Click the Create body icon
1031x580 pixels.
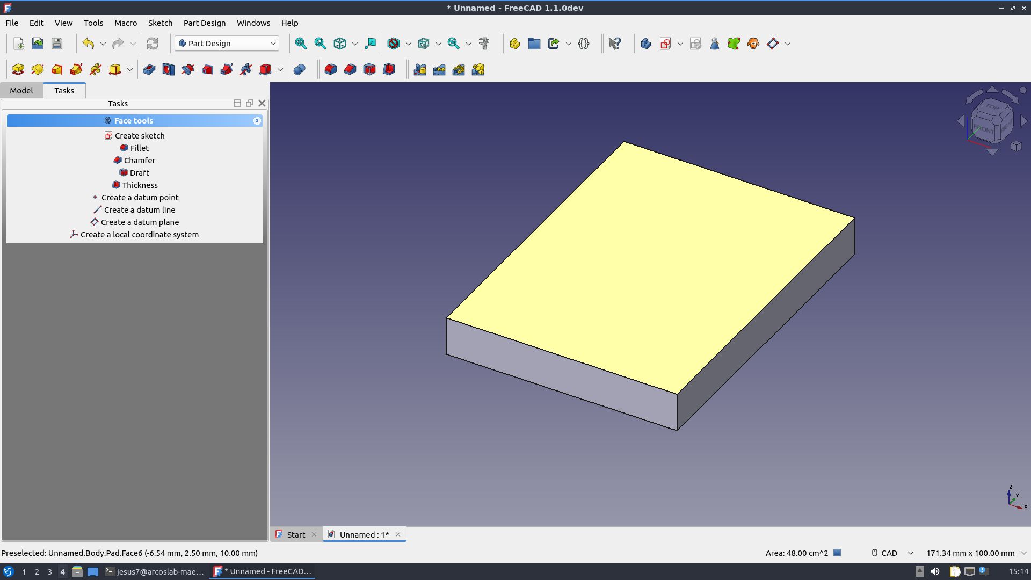point(646,44)
